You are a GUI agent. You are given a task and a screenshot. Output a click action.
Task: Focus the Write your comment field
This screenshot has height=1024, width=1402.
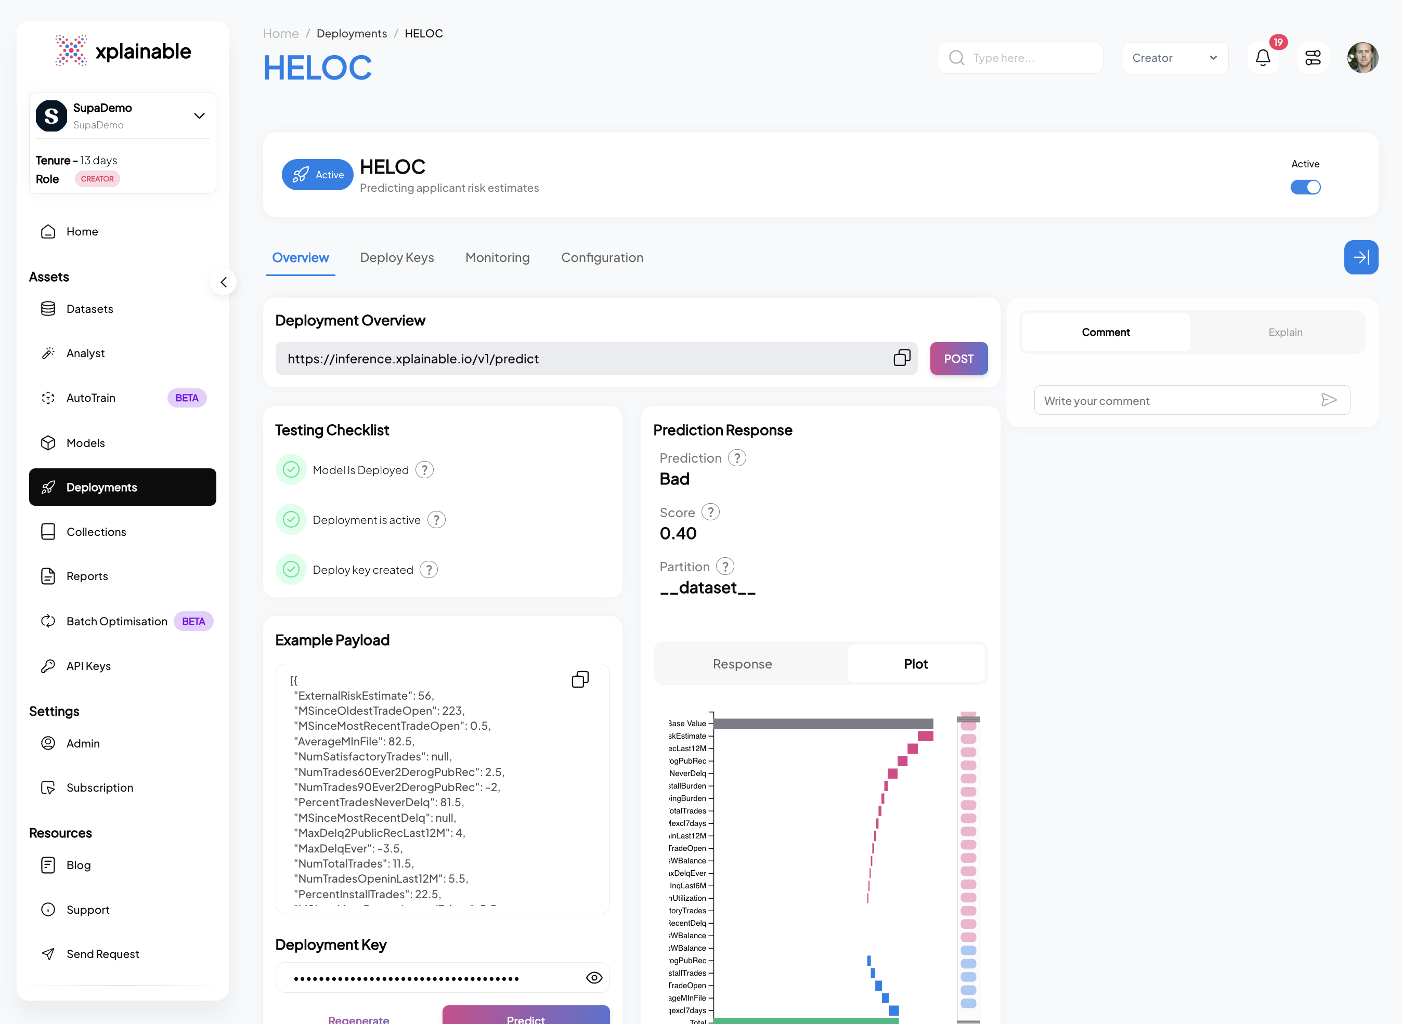1192,400
